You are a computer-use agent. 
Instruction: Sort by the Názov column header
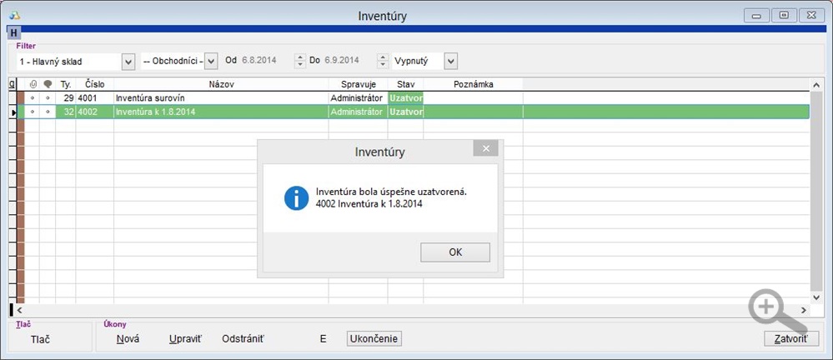[x=221, y=84]
